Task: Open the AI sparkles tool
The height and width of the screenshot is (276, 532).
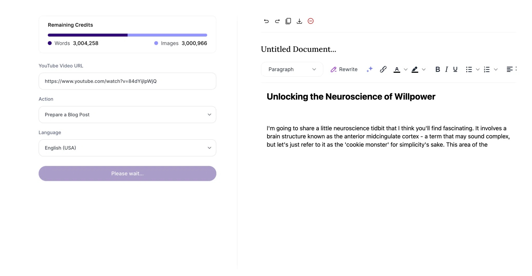Action: (x=369, y=69)
